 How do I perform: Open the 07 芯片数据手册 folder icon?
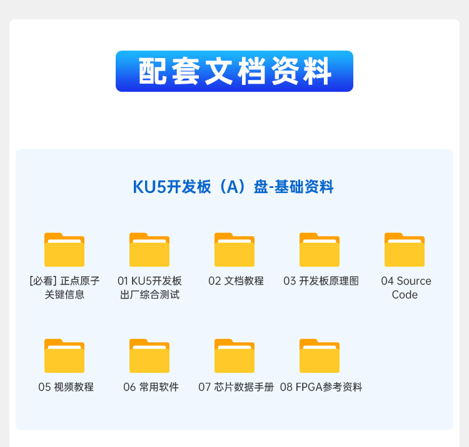(x=234, y=356)
